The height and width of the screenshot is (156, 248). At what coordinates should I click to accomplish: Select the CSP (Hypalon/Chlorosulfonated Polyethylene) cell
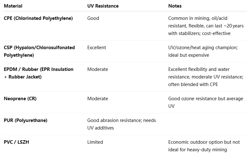[39, 51]
